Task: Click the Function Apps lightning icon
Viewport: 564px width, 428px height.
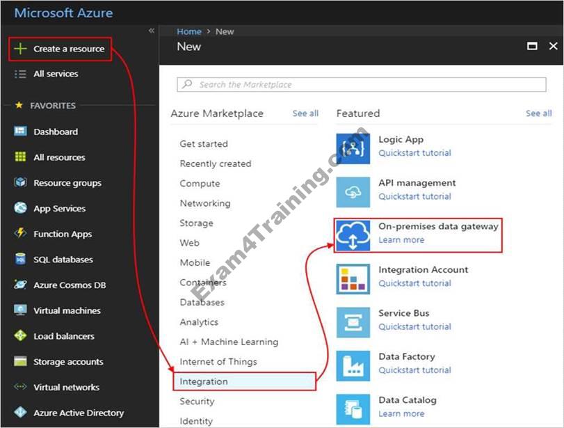Action: tap(20, 233)
